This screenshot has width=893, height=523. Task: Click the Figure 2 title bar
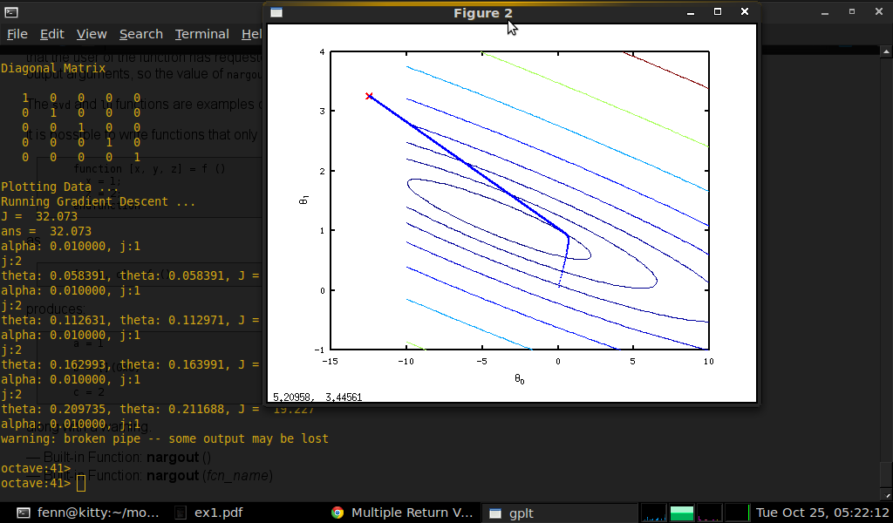point(483,12)
